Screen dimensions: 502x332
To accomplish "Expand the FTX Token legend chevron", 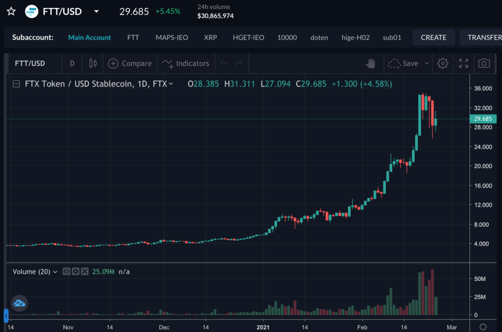I will 171,84.
